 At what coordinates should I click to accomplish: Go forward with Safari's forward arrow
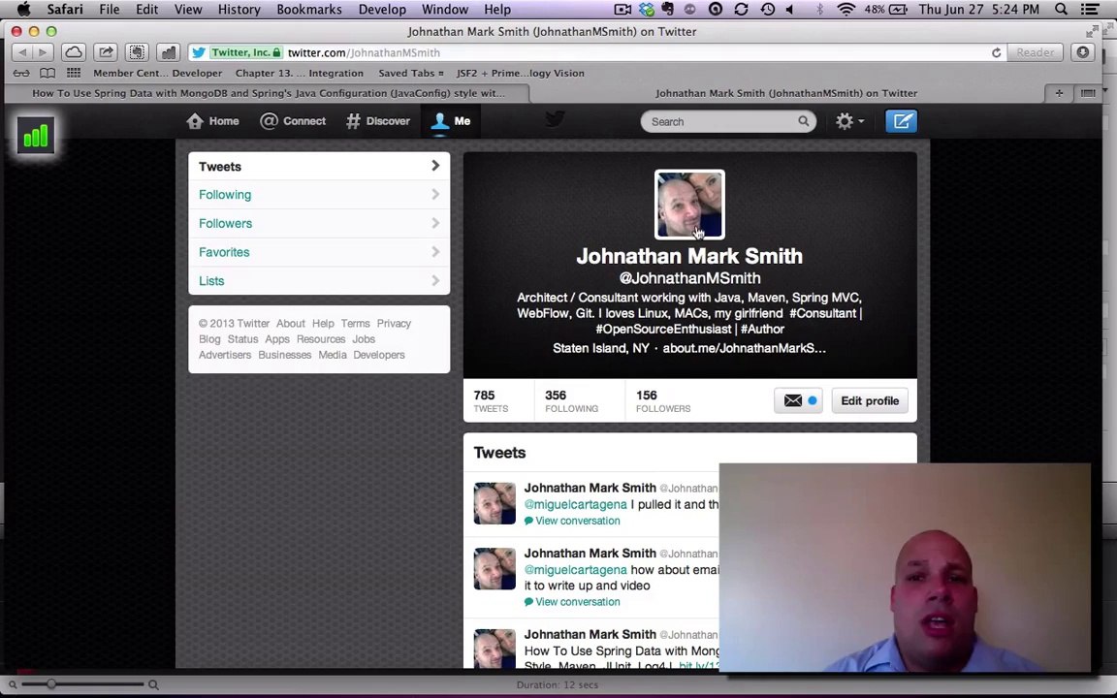[43, 52]
